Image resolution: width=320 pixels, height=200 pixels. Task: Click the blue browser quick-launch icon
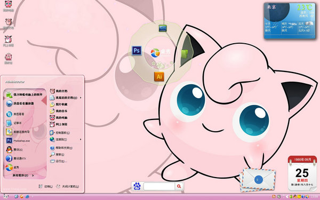(x=27, y=197)
